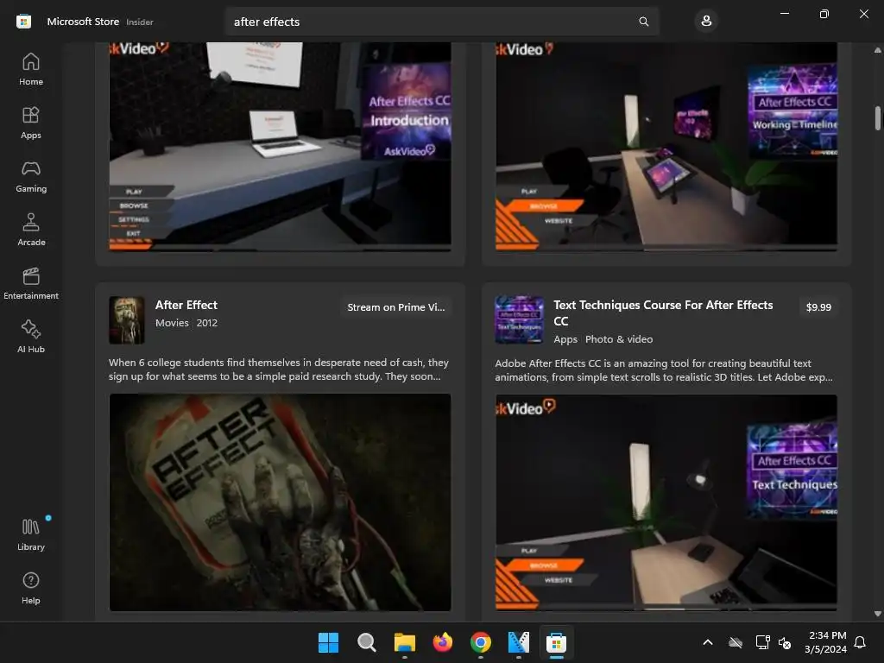Viewport: 884px width, 663px height.
Task: Click the muted volume tray icon
Action: pos(785,642)
